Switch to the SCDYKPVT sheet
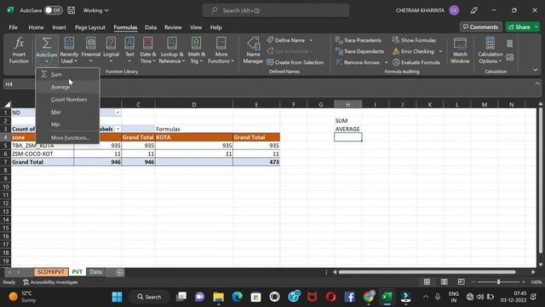 51,272
